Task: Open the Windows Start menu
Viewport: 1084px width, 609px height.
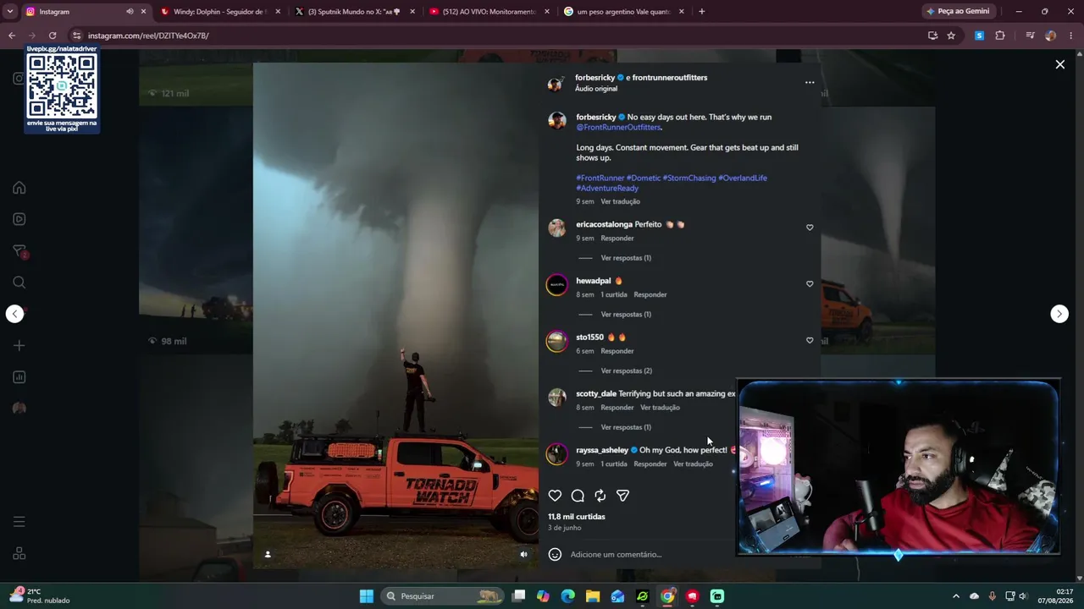Action: point(367,596)
